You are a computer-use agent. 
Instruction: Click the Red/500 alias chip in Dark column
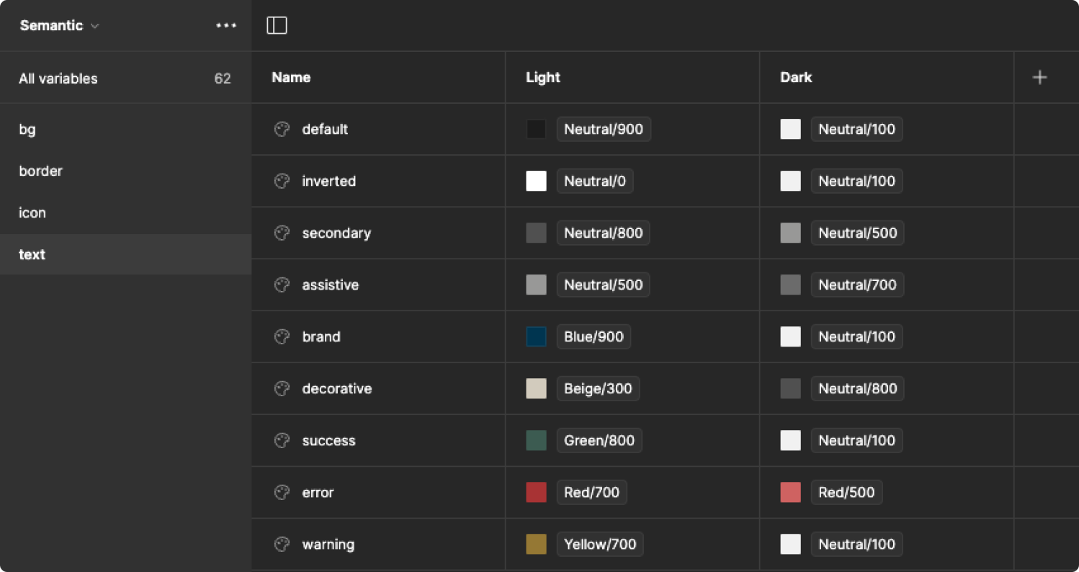coord(847,492)
